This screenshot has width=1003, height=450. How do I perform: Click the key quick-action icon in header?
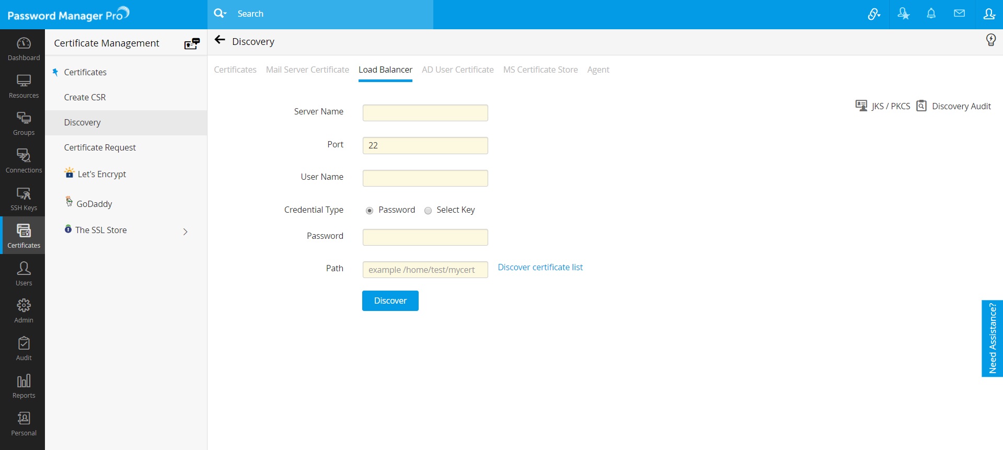tap(874, 14)
